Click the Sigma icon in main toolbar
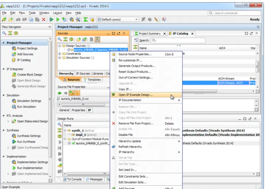Viewport: 265px width, 189px height. [85, 20]
